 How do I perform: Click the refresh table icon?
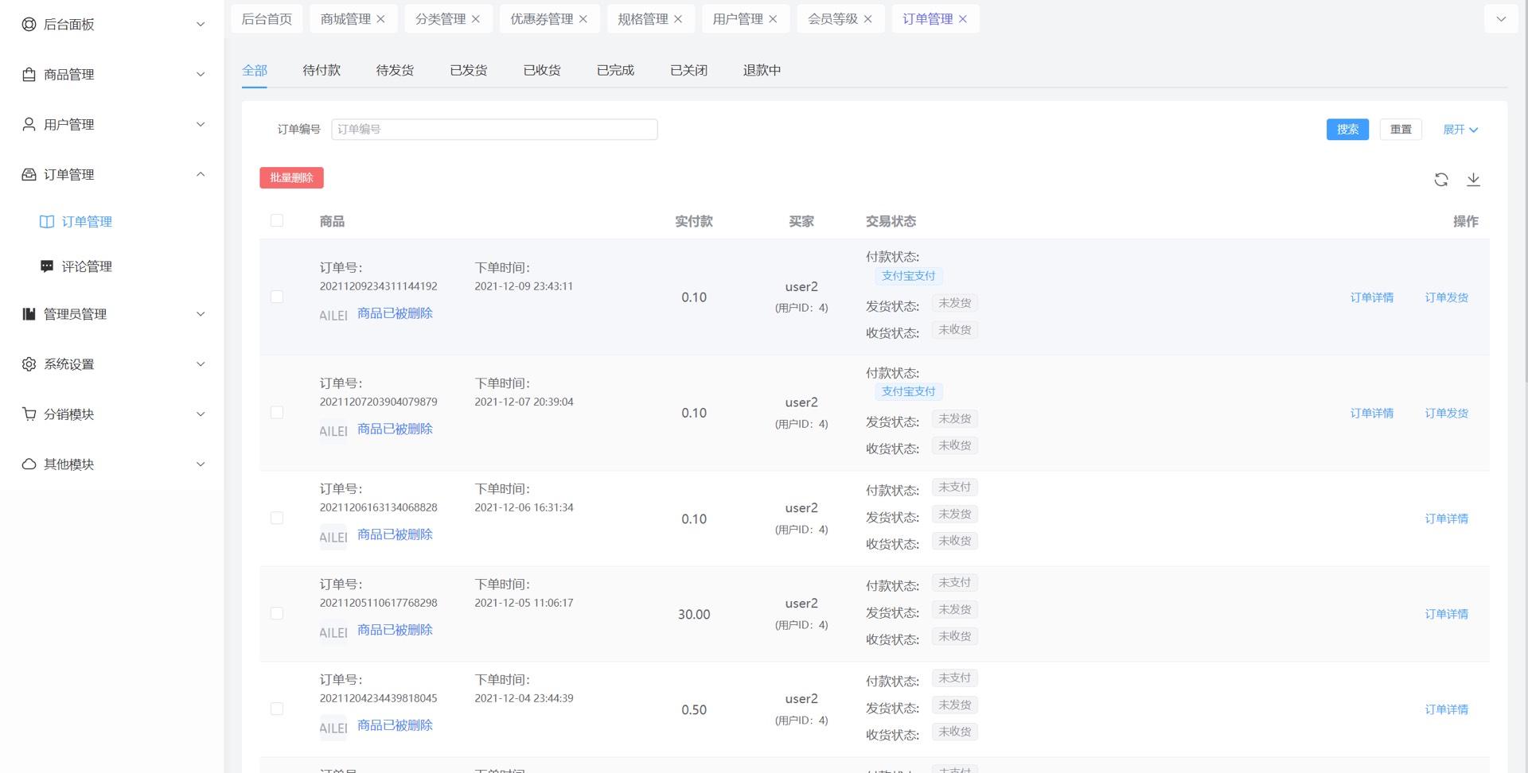[x=1440, y=180]
